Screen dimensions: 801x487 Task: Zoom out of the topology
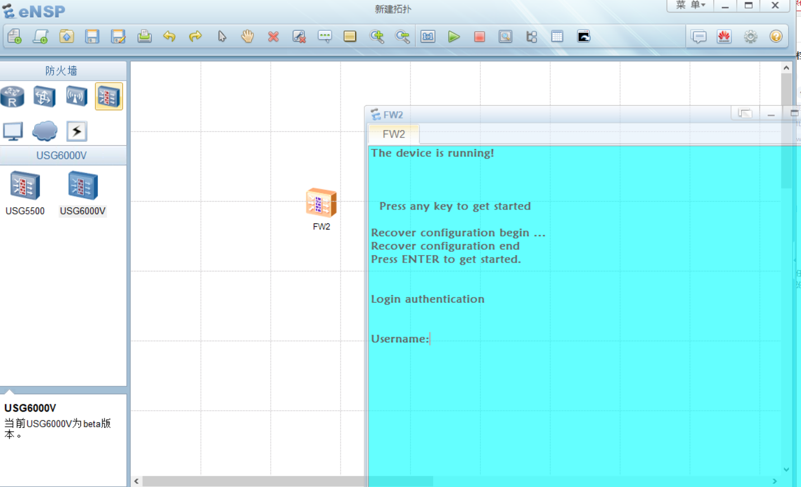pyautogui.click(x=402, y=37)
